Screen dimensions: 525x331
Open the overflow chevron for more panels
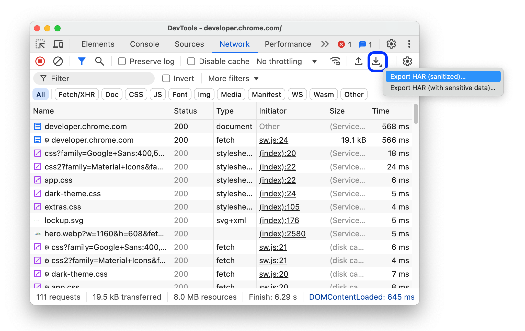click(x=324, y=44)
